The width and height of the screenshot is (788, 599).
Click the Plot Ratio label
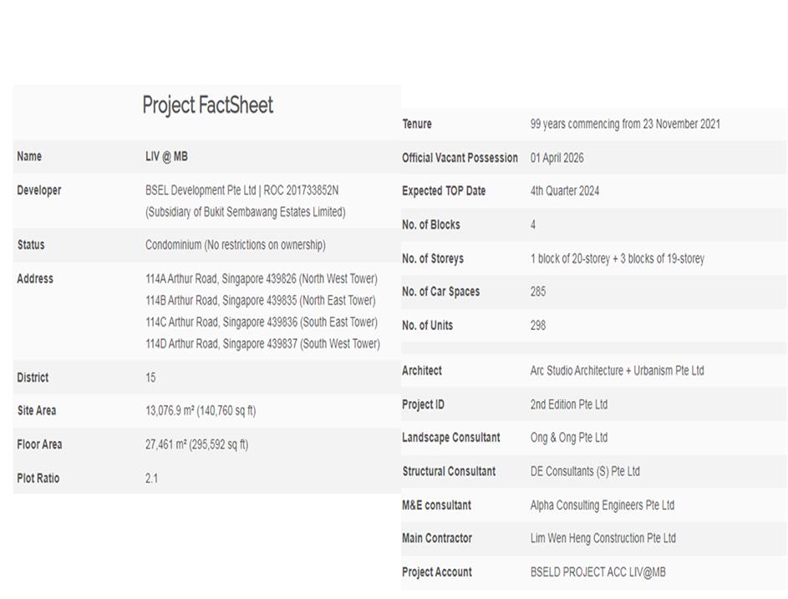(39, 479)
